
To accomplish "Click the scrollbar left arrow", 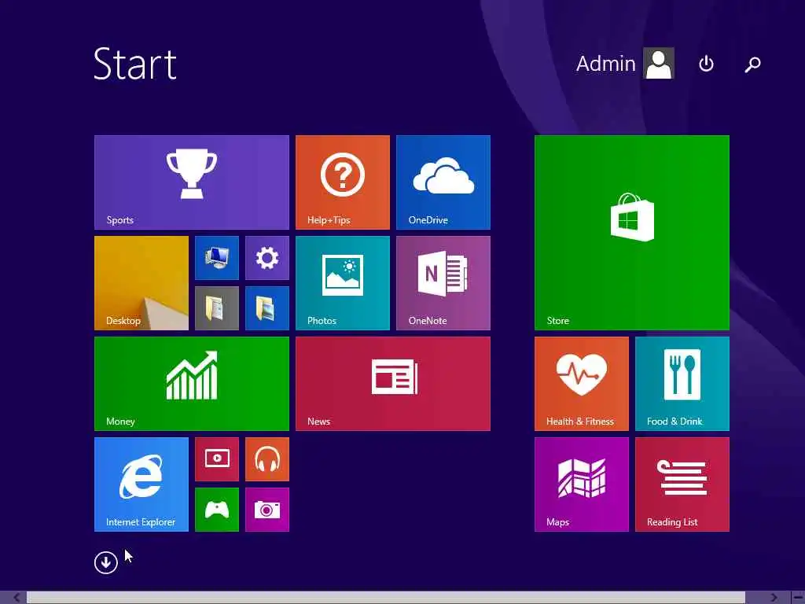I will (x=17, y=598).
